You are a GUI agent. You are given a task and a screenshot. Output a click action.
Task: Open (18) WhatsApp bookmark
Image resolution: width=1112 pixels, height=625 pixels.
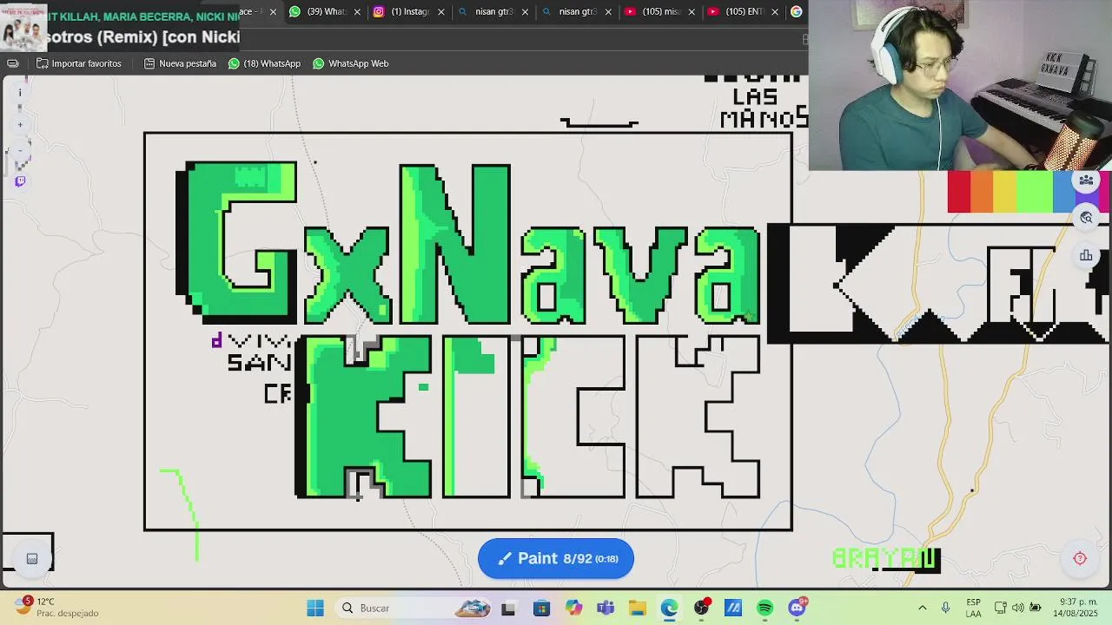click(x=264, y=63)
